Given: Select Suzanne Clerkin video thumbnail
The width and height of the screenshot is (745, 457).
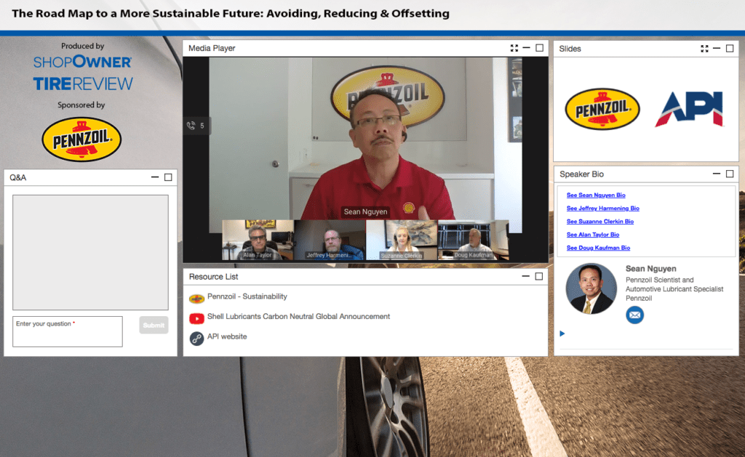Looking at the screenshot, I should coord(402,240).
